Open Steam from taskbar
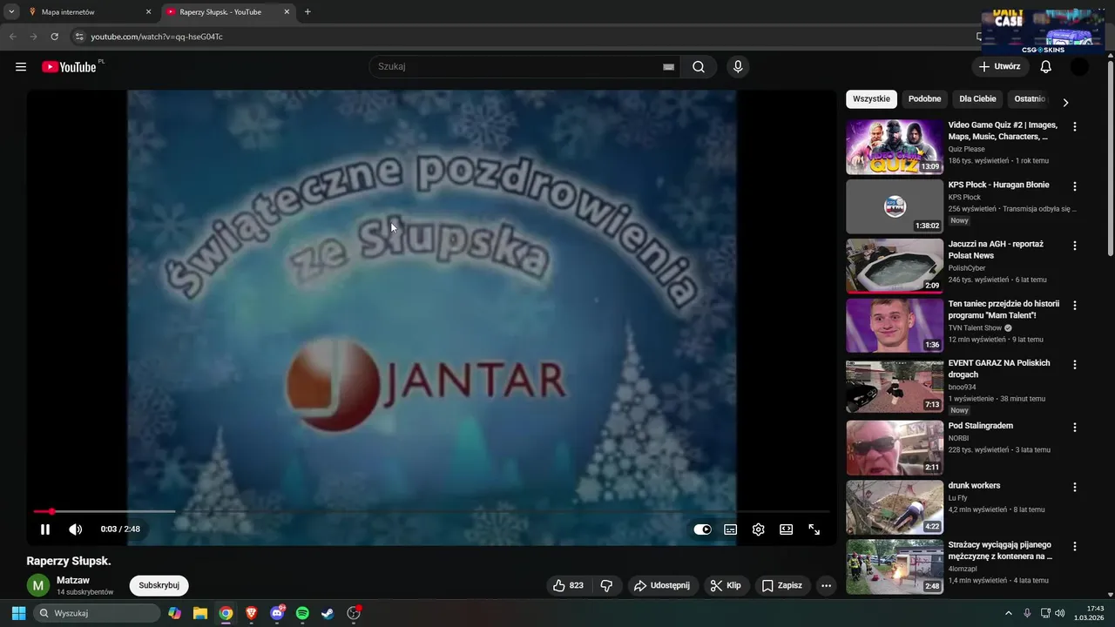1115x627 pixels. (328, 613)
